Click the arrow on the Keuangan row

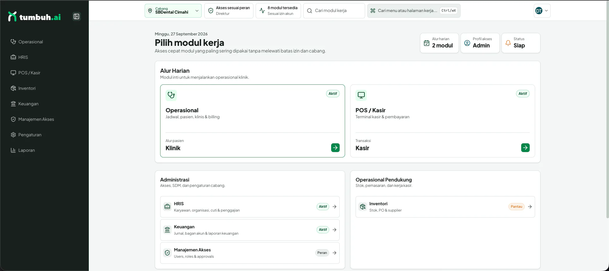click(334, 230)
